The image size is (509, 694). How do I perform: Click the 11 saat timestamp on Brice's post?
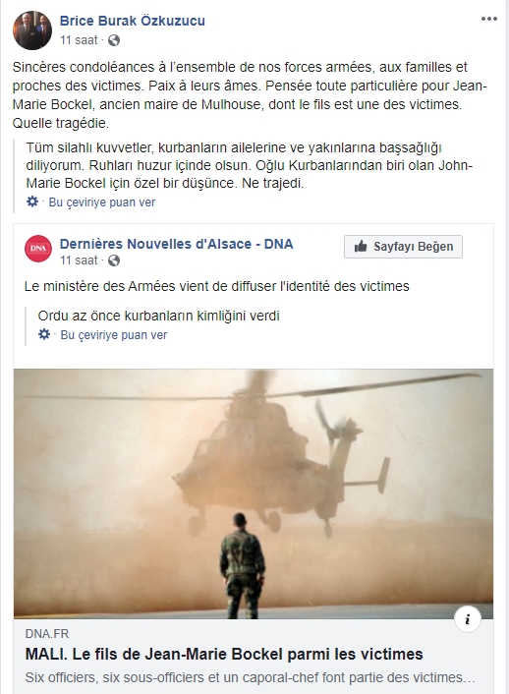click(79, 40)
